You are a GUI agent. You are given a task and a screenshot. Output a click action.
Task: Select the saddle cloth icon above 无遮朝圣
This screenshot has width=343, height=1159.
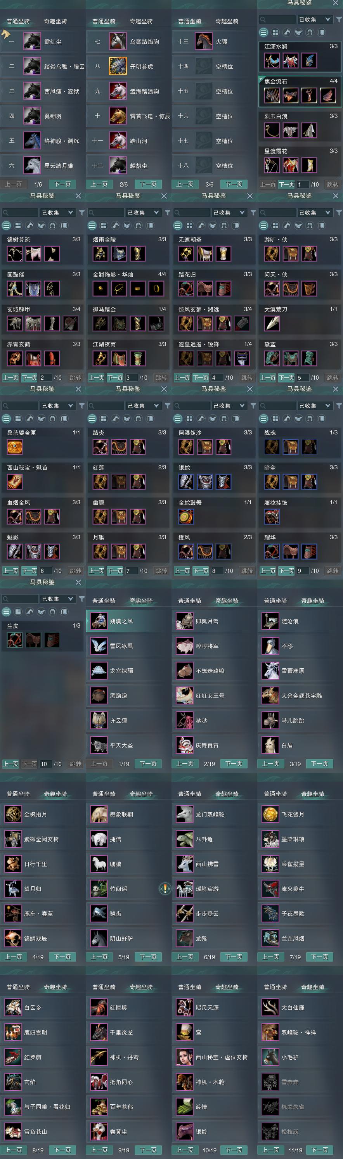pyautogui.click(x=236, y=225)
